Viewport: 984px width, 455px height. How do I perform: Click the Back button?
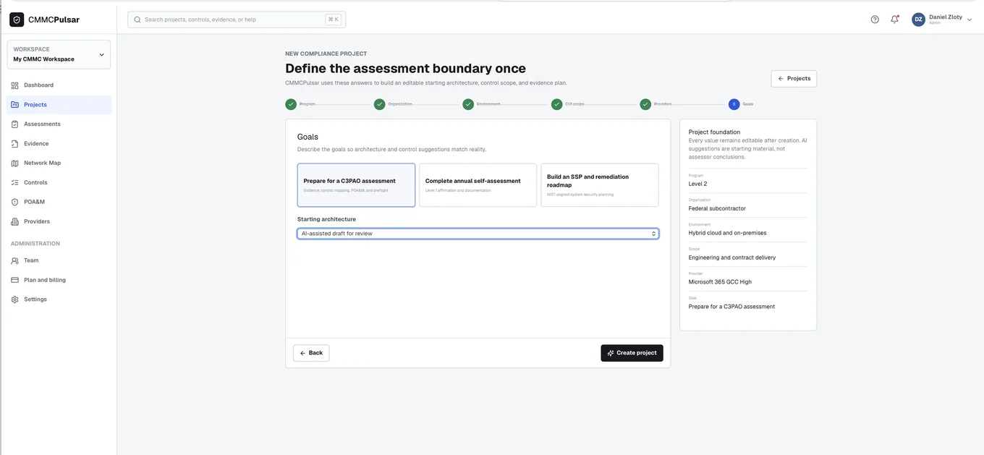(311, 353)
